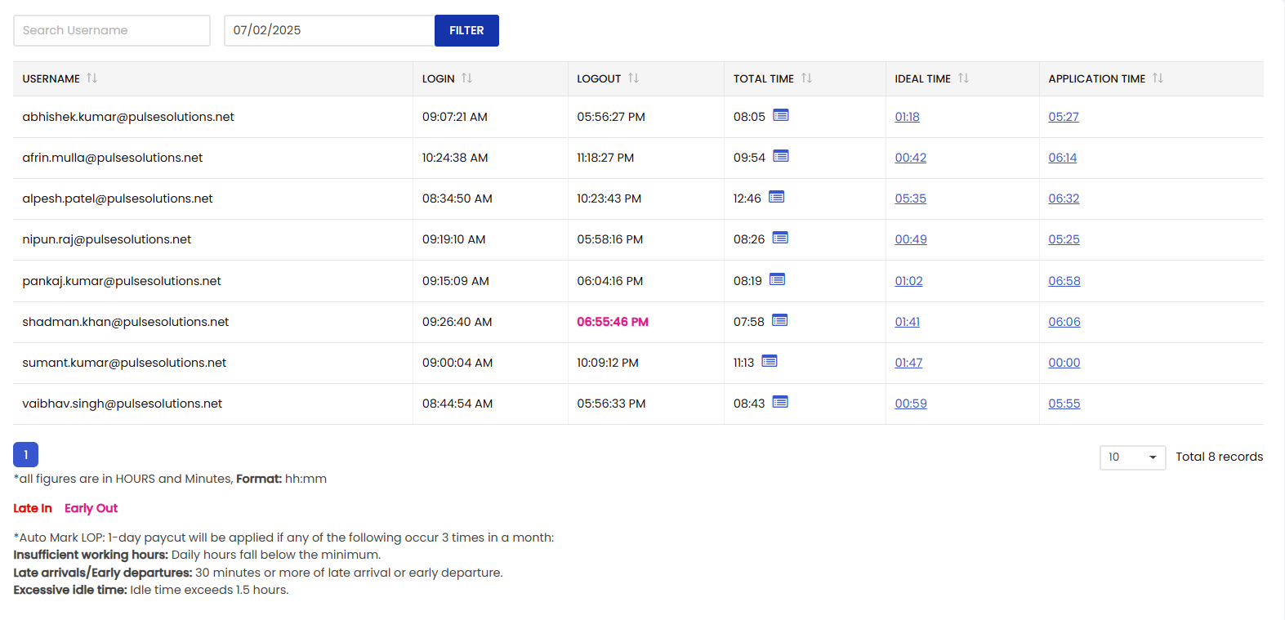Sort table by Username column

[x=91, y=78]
